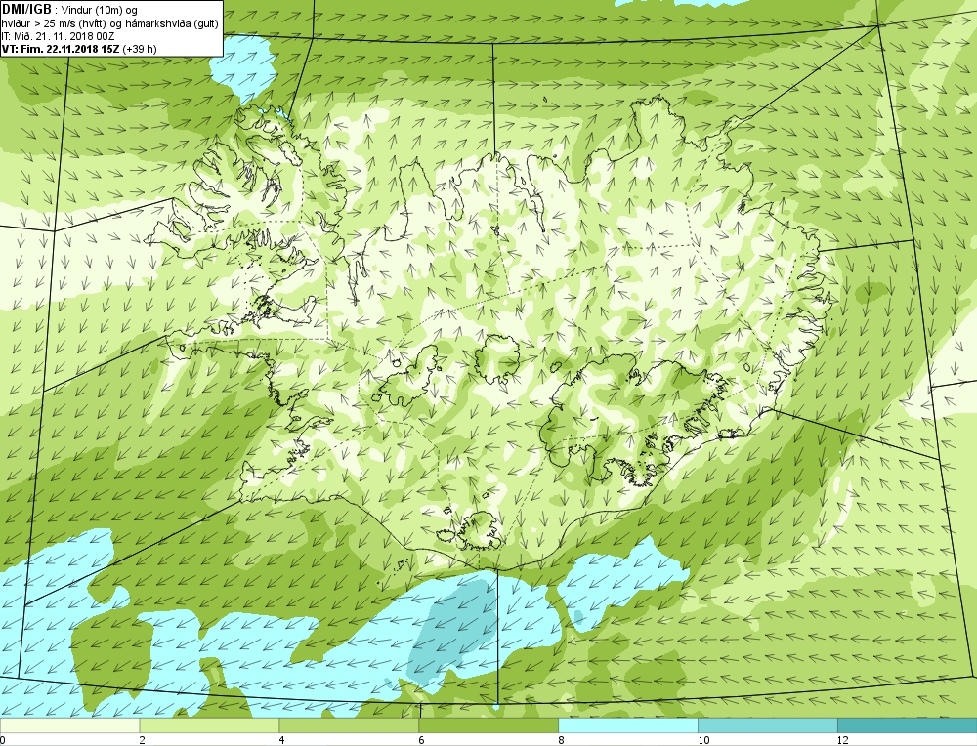
Task: Click the 6–8 m/s dark green swatch
Action: click(x=488, y=725)
